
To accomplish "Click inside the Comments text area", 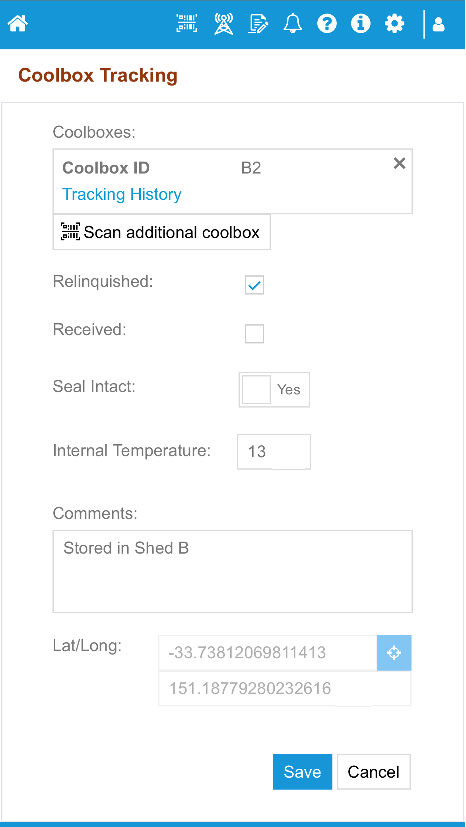I will 232,571.
